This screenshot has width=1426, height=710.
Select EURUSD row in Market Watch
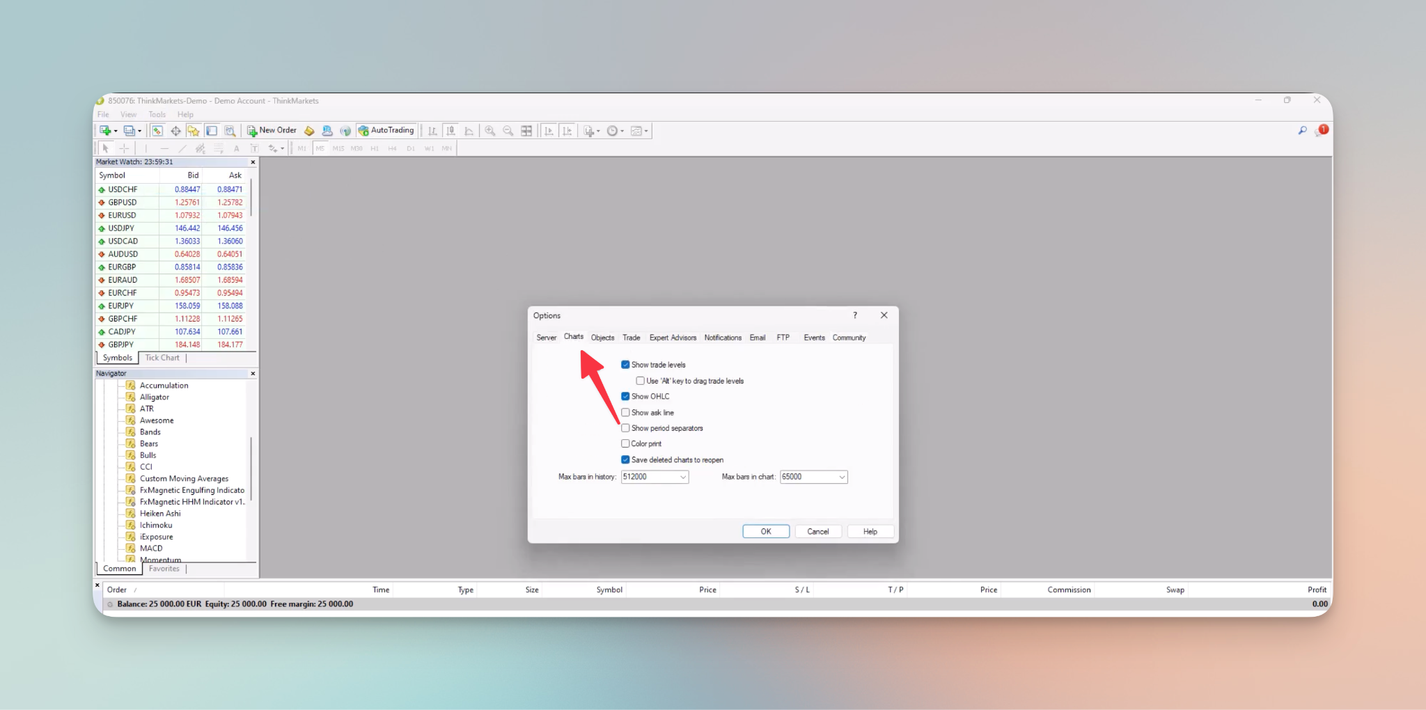pos(172,215)
